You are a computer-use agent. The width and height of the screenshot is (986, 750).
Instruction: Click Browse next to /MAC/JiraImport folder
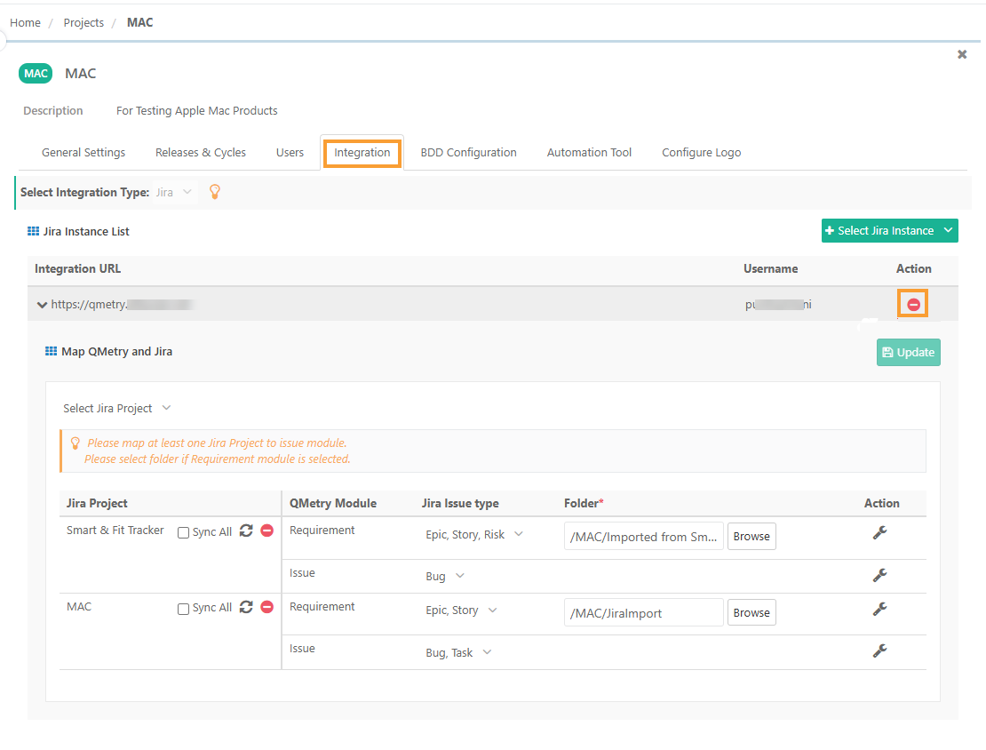click(x=751, y=612)
